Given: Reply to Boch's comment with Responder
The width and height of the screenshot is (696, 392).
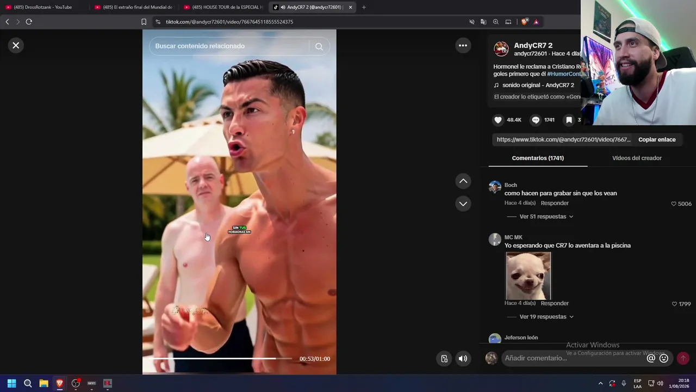Looking at the screenshot, I should point(555,203).
